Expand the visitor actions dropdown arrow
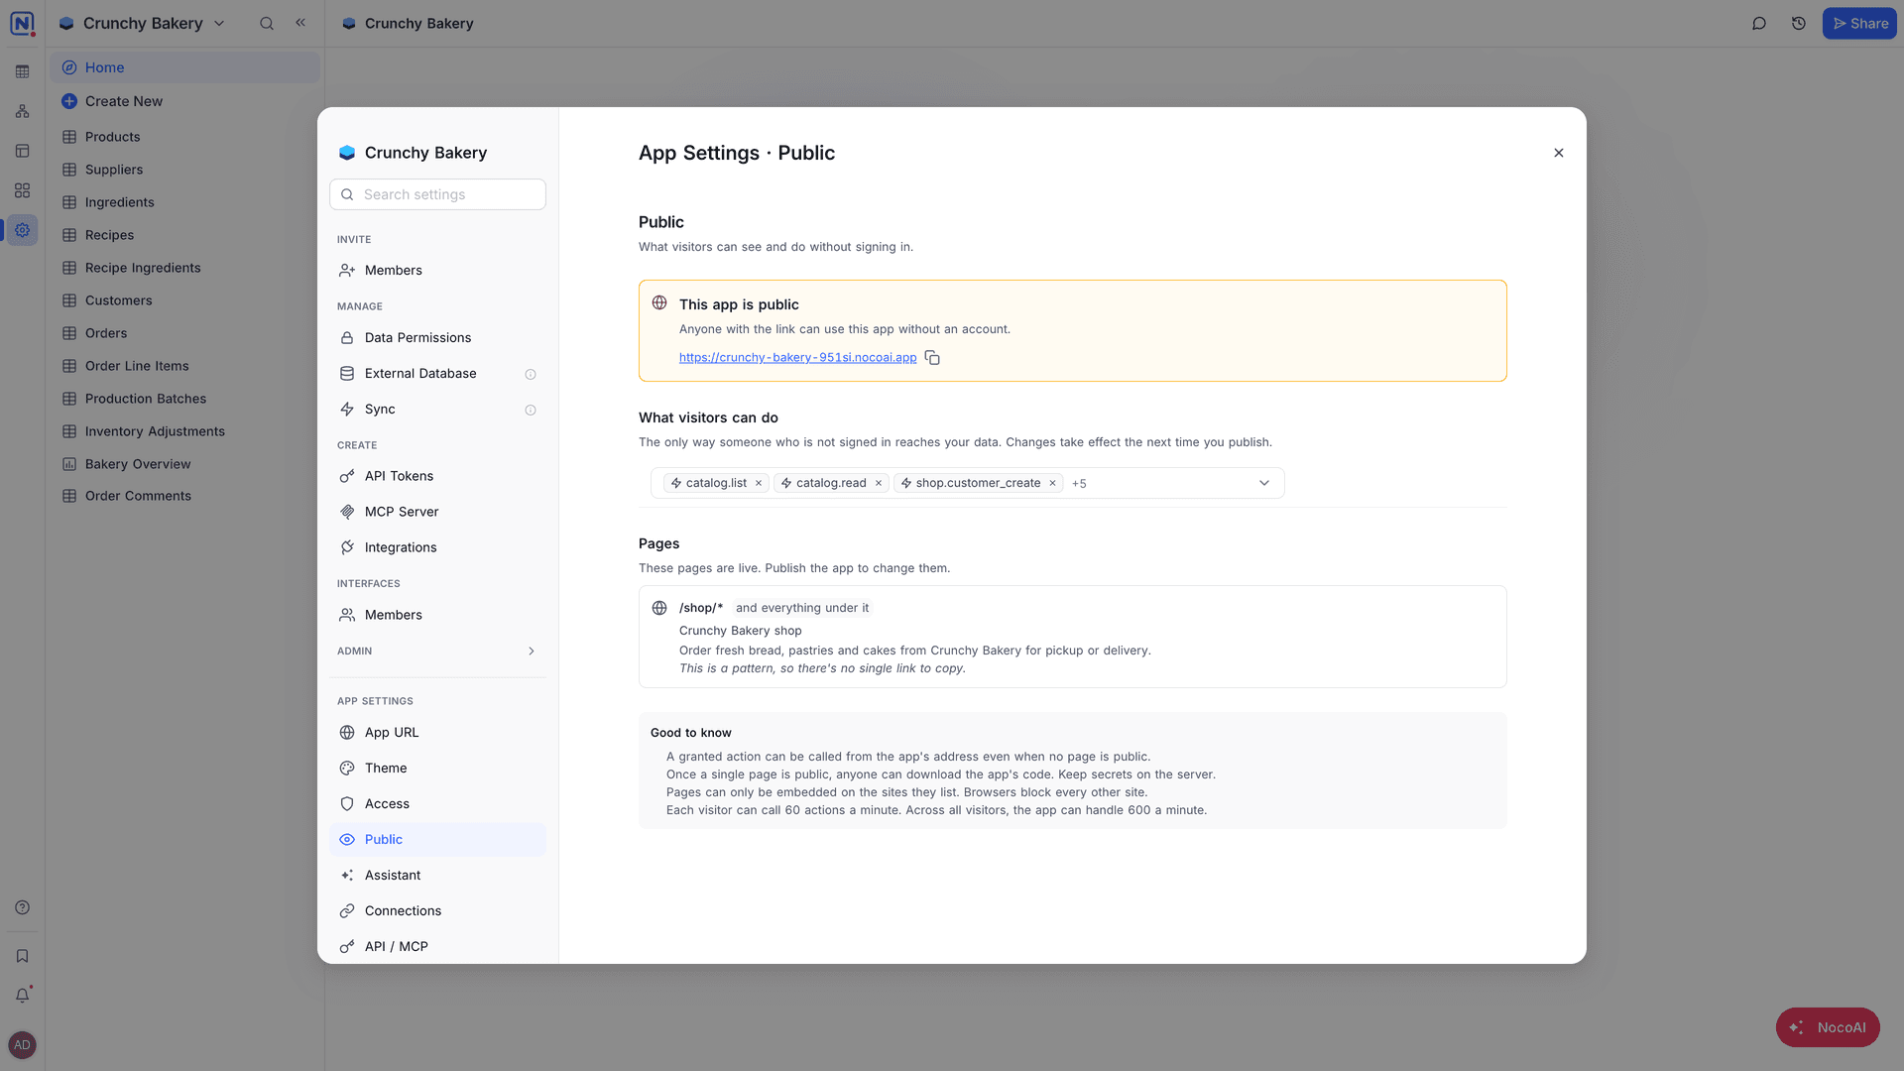 [x=1264, y=483]
